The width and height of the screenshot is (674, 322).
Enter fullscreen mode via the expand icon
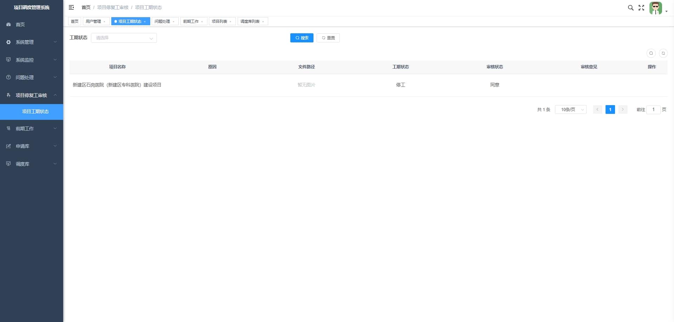pos(641,8)
